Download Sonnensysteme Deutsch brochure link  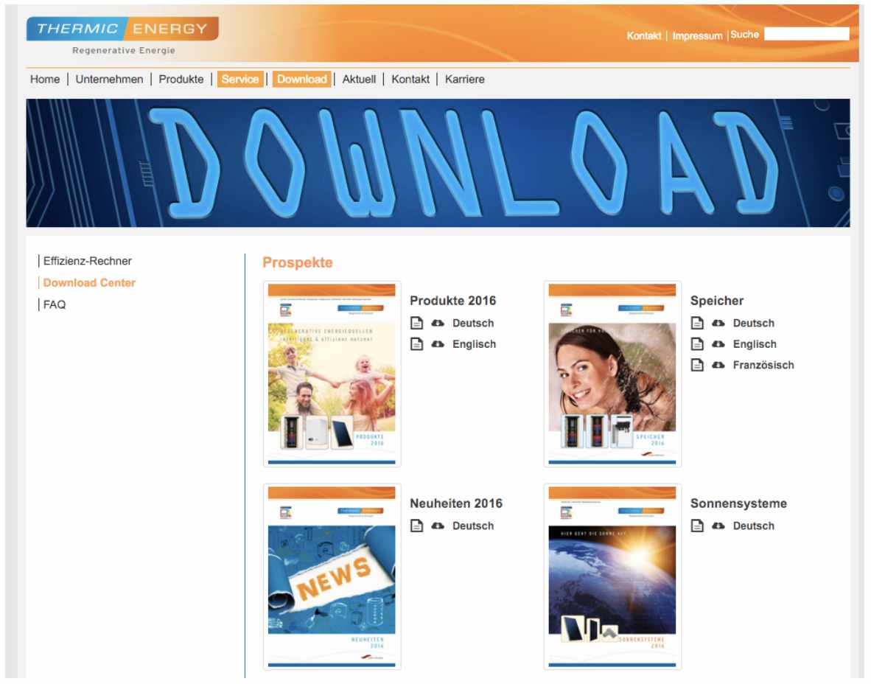pos(754,526)
